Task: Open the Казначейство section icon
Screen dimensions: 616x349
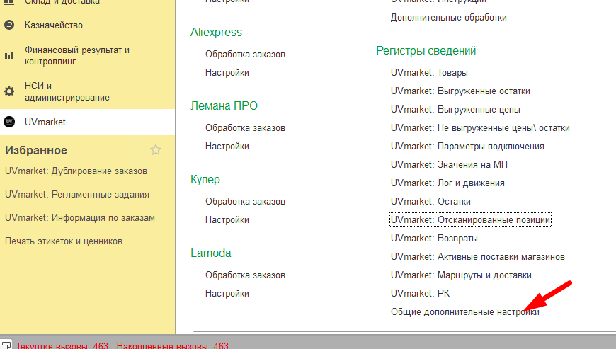Action: coord(9,25)
